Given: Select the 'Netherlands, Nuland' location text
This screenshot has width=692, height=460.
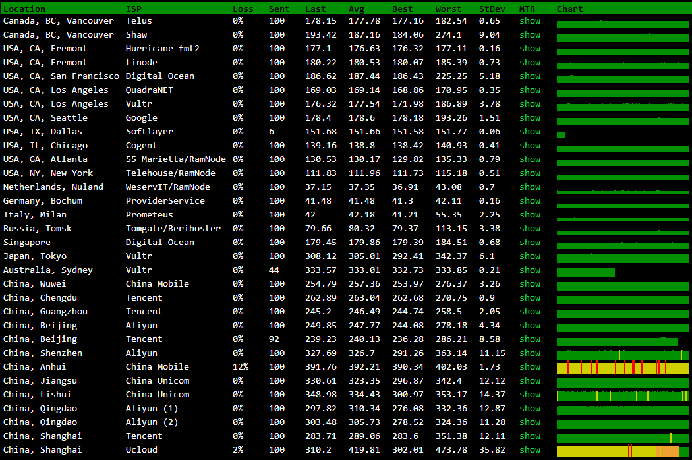Looking at the screenshot, I should coord(53,187).
